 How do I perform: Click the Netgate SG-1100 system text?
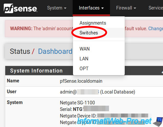(77, 103)
